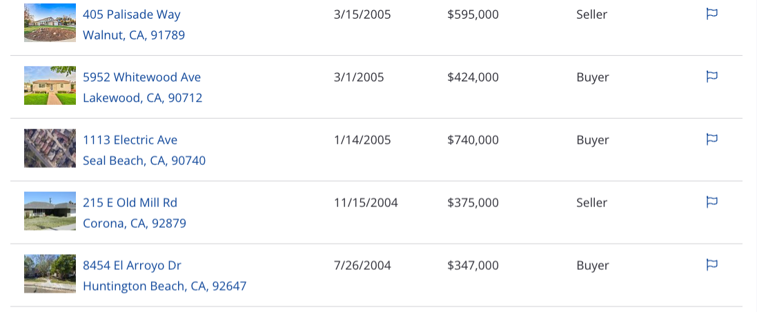This screenshot has height=312, width=757.
Task: Click the Lakewood, CA, 90712 address line
Action: 142,98
